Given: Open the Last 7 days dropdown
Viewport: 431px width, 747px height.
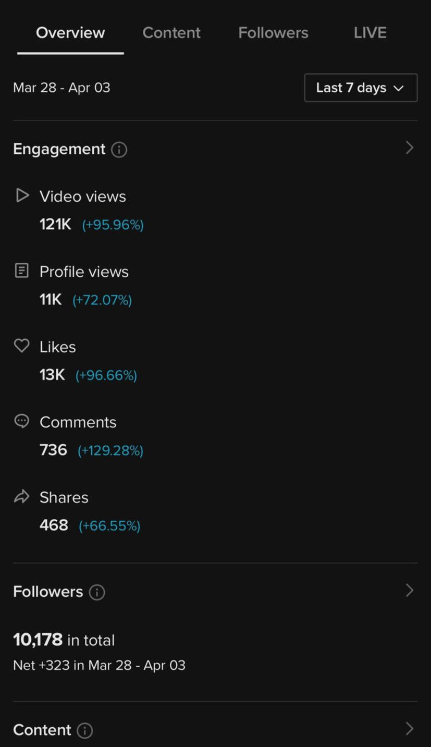Looking at the screenshot, I should [x=361, y=88].
